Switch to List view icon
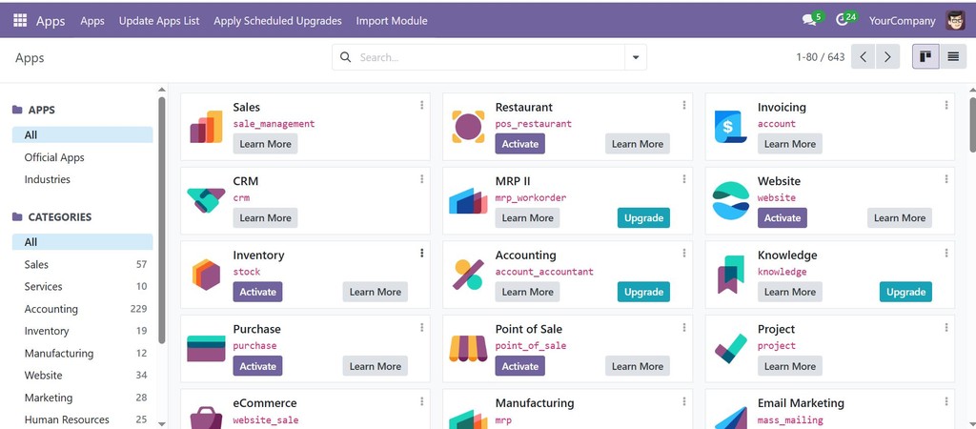976x429 pixels. (953, 56)
